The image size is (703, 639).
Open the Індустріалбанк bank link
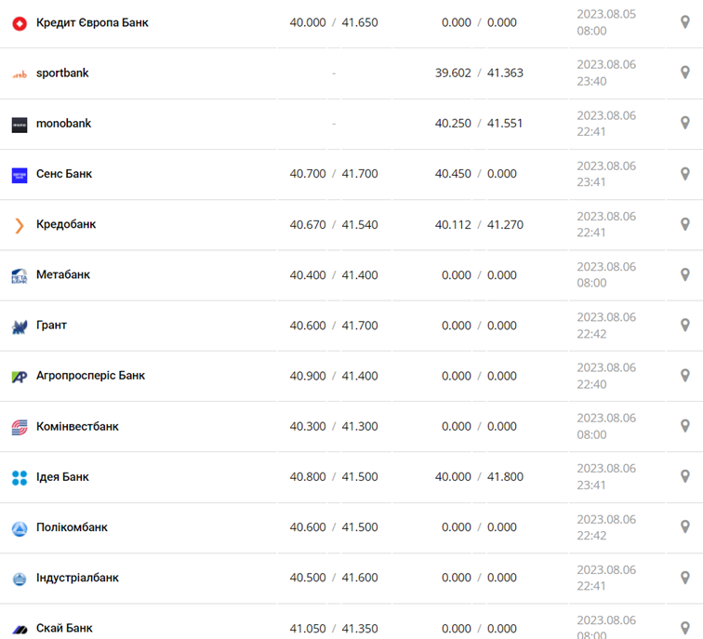coord(77,578)
